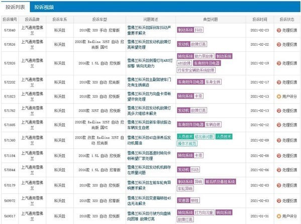301x224 pixels.
Task: Click the status icon in row 571184
Action: click(279, 156)
